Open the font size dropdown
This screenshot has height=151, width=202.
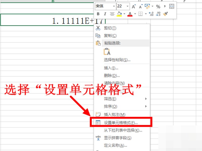(127, 6)
